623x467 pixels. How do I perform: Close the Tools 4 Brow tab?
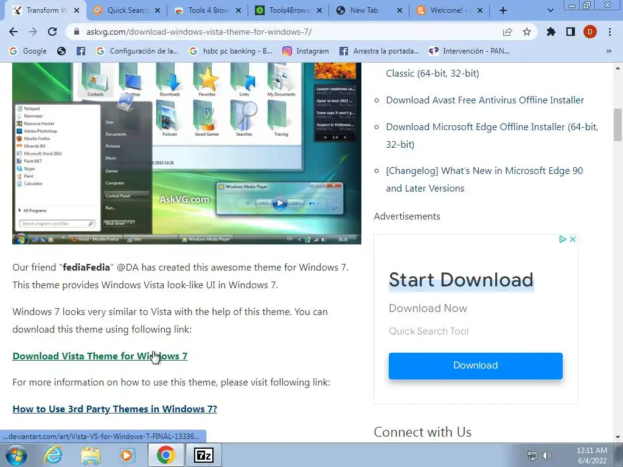coord(238,11)
